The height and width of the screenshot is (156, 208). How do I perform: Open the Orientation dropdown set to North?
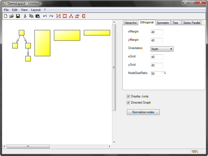pos(162,49)
